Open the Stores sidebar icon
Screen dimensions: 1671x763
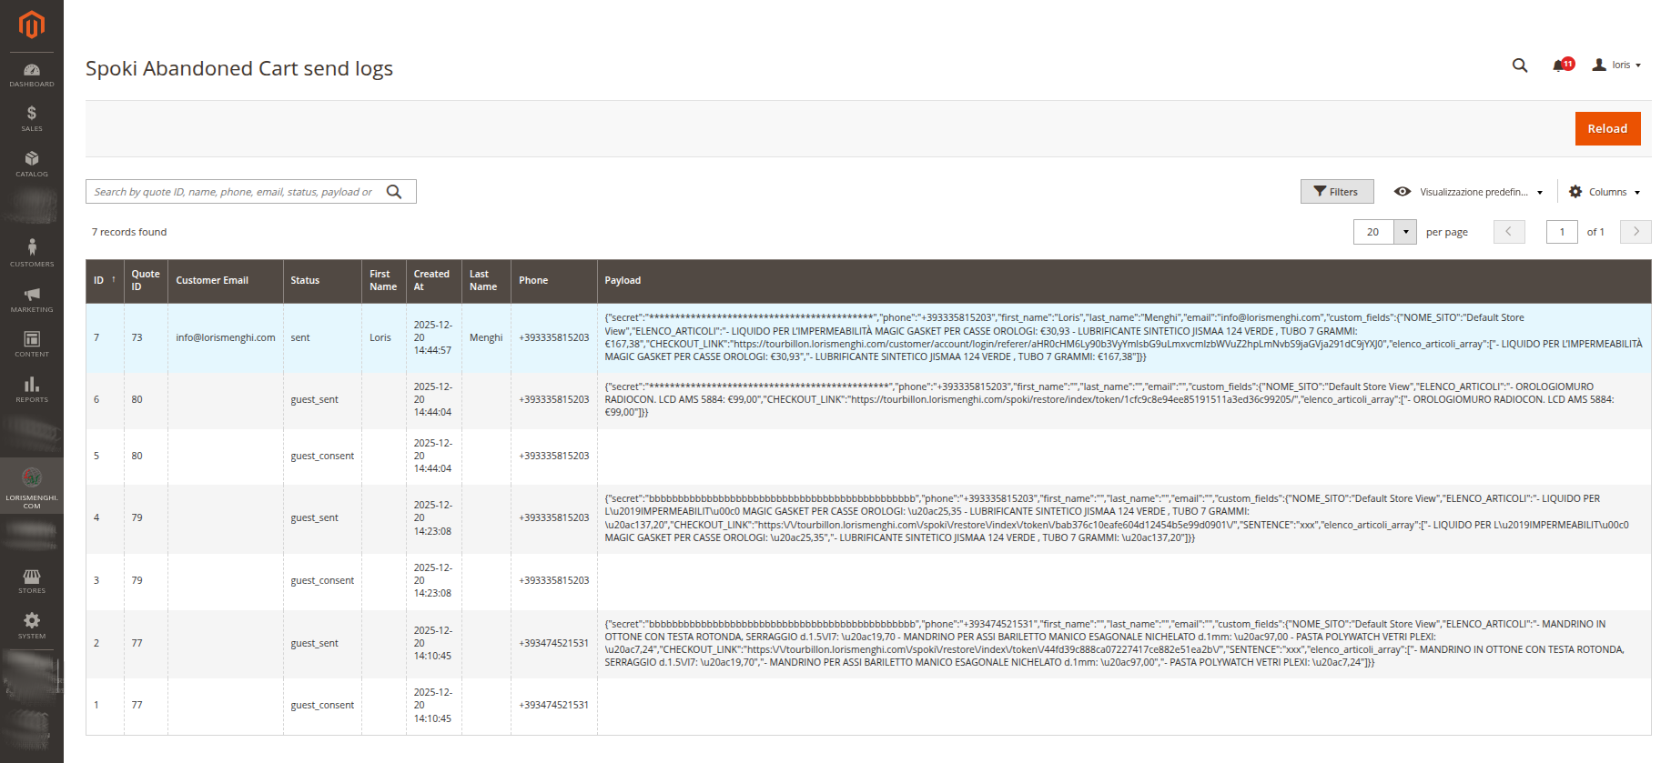tap(32, 581)
